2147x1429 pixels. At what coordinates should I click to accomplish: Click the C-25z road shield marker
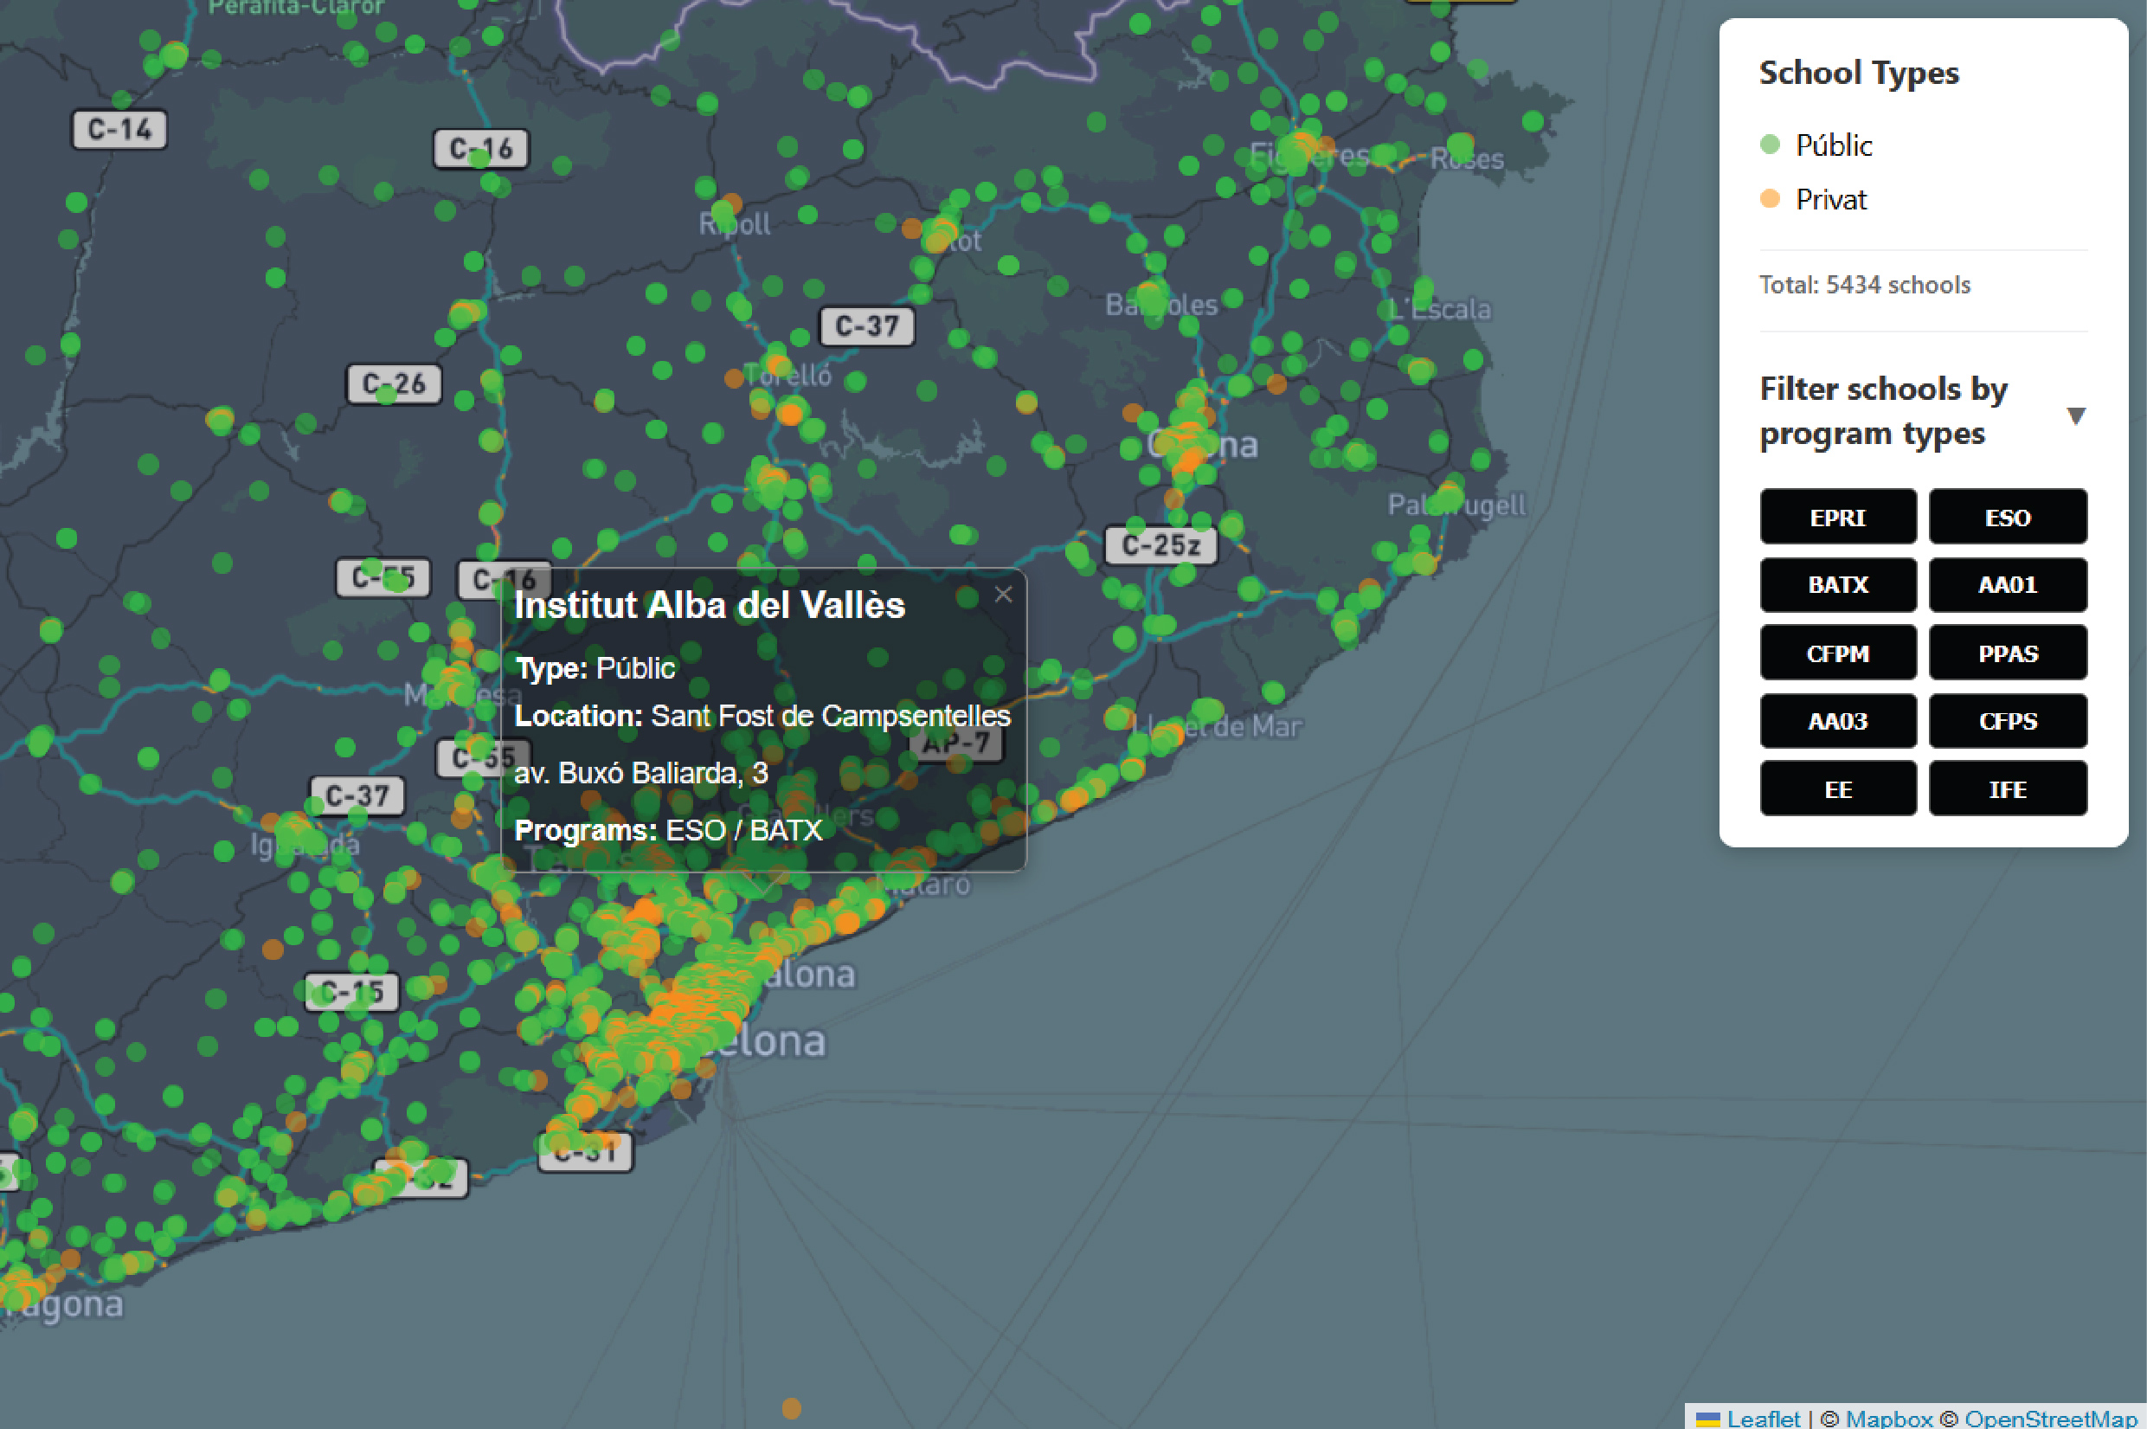tap(1160, 545)
